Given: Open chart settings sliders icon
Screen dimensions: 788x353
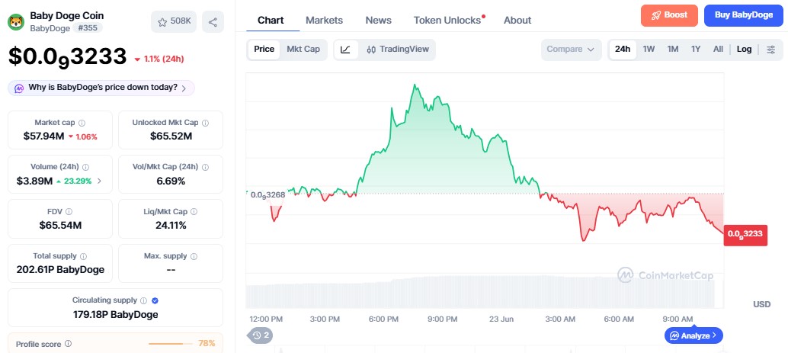Looking at the screenshot, I should [x=771, y=50].
